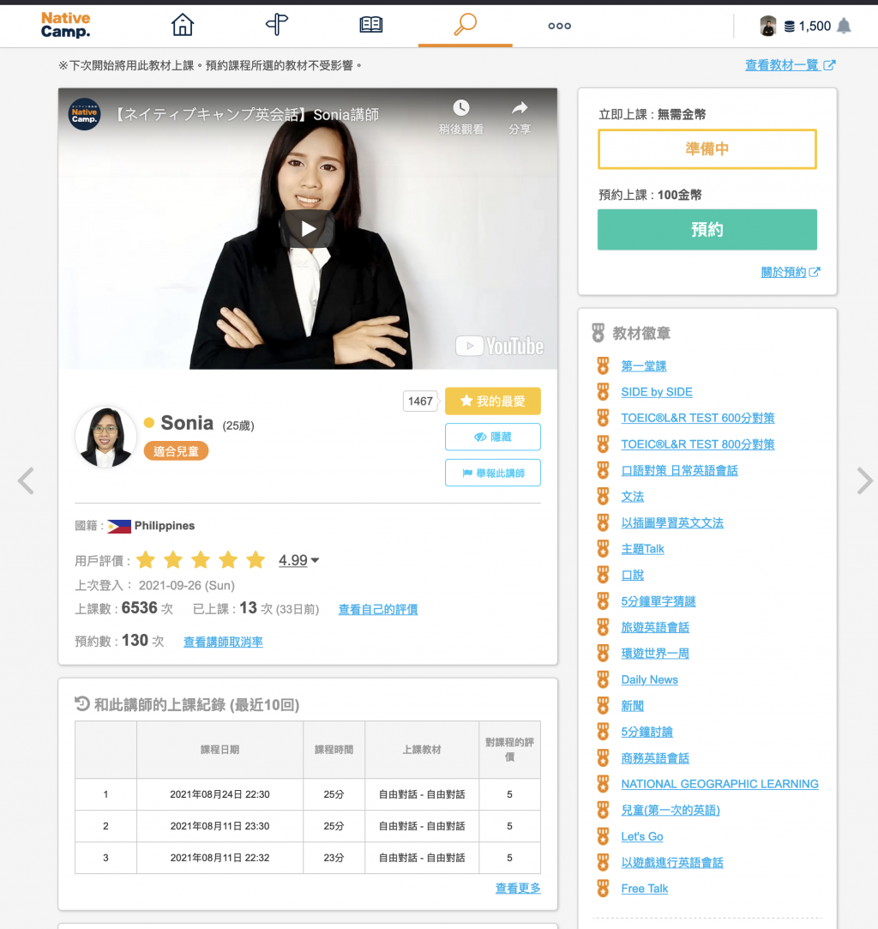The image size is (878, 929).
Task: Toggle the 隱藏 hide teacher button
Action: [x=492, y=437]
